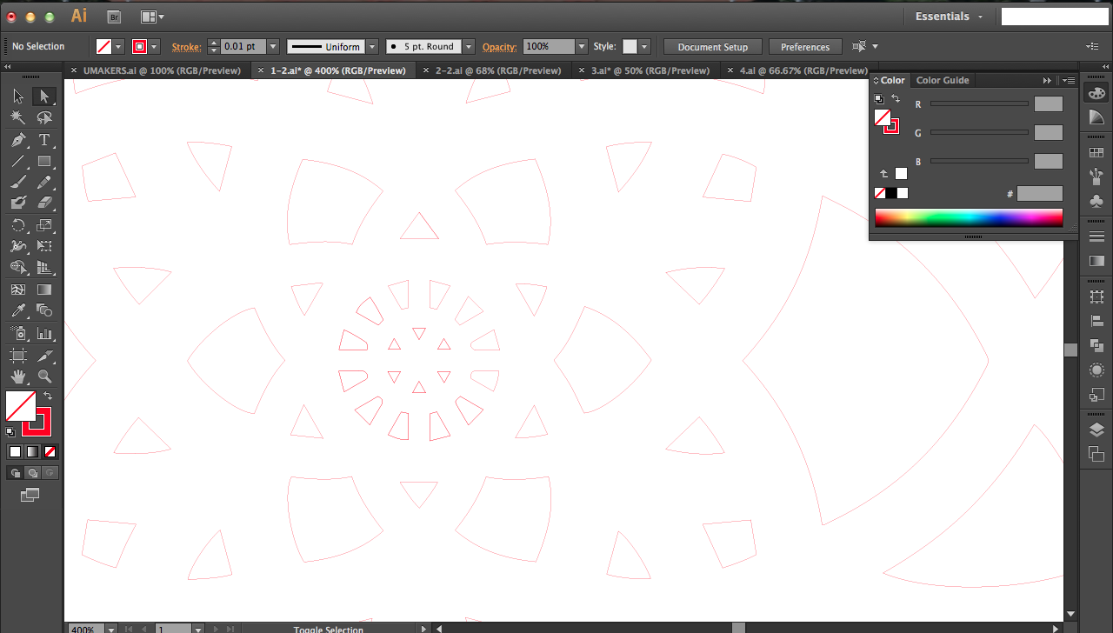Switch to Color Guide panel tab

(943, 80)
